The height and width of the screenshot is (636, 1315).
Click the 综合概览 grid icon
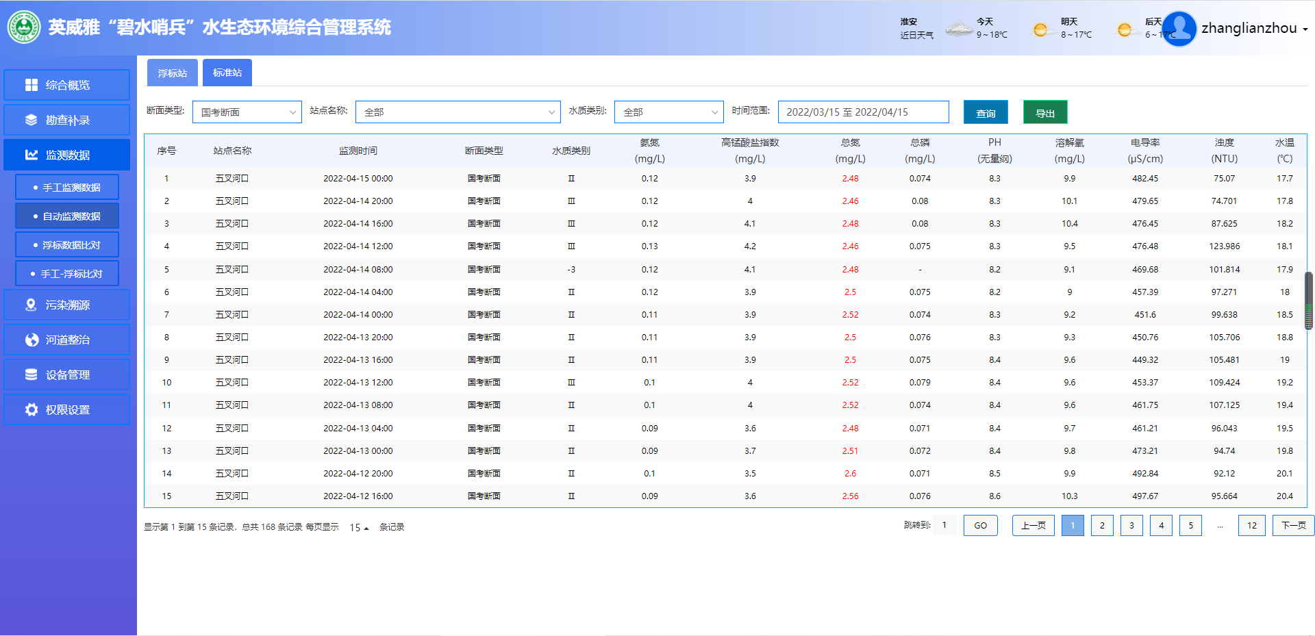point(32,85)
